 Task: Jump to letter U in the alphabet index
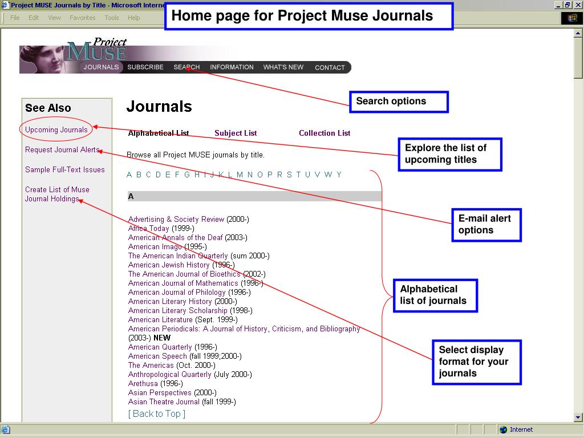(307, 175)
